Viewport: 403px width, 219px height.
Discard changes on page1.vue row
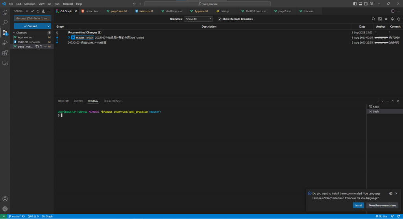[x=41, y=46]
